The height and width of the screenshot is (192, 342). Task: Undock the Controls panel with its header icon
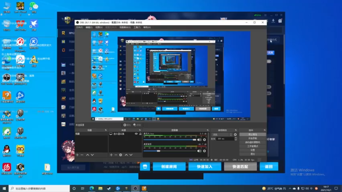[265, 130]
